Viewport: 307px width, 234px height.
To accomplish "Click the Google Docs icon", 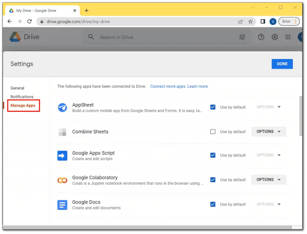I will (62, 205).
